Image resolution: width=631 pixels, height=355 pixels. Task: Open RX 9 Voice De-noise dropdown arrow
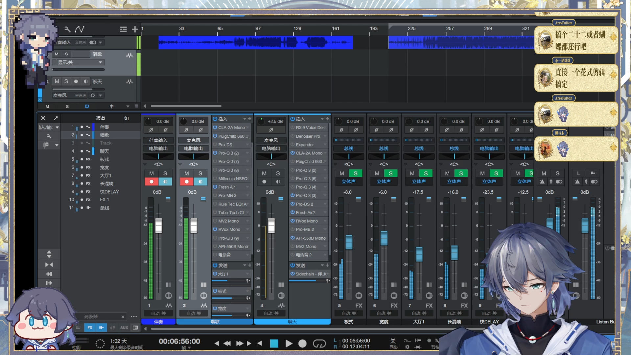coord(326,128)
